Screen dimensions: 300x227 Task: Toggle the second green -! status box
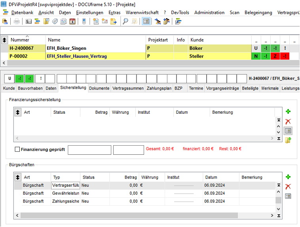pos(30,79)
